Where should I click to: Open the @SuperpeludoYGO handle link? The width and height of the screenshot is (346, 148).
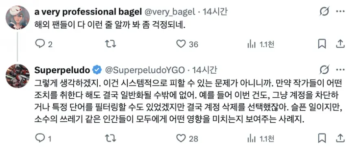145,70
